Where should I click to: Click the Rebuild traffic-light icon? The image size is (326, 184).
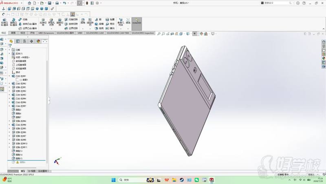pos(87,3)
